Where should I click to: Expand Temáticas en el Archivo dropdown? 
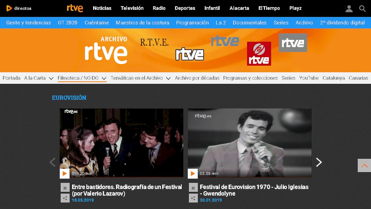(168, 78)
